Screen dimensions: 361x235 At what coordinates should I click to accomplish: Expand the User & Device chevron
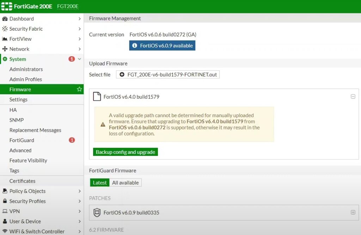[79, 221]
